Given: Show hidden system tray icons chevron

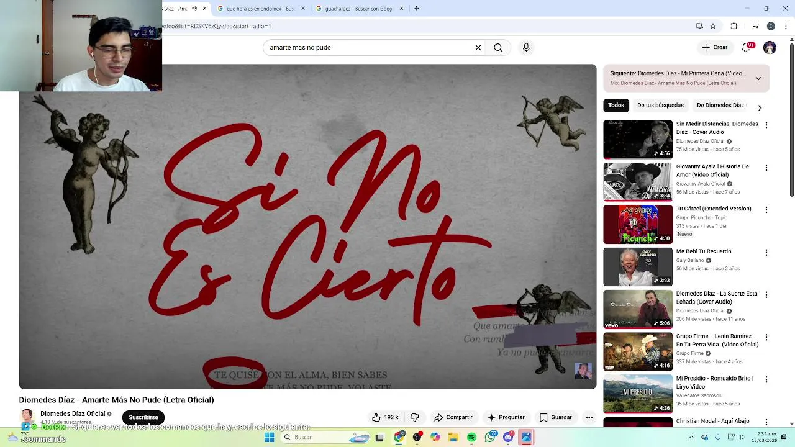Looking at the screenshot, I should pyautogui.click(x=692, y=438).
